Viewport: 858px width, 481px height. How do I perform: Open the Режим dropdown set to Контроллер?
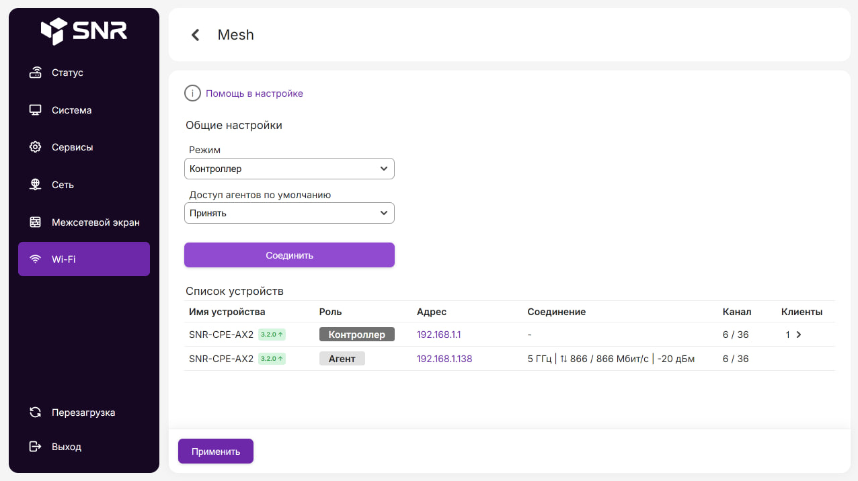tap(289, 169)
